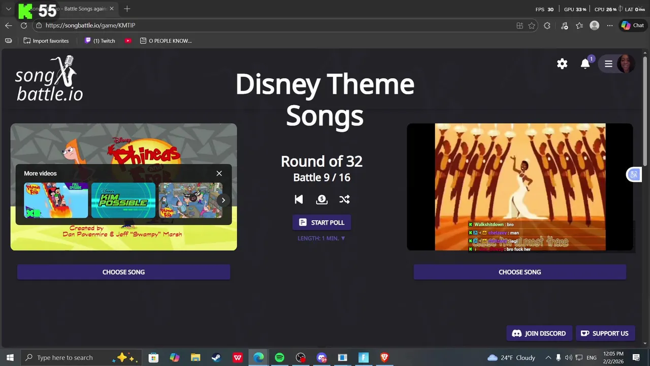The height and width of the screenshot is (366, 650).
Task: Open Steam from taskbar
Action: click(216, 358)
